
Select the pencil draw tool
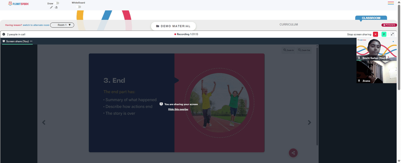coord(51,7)
